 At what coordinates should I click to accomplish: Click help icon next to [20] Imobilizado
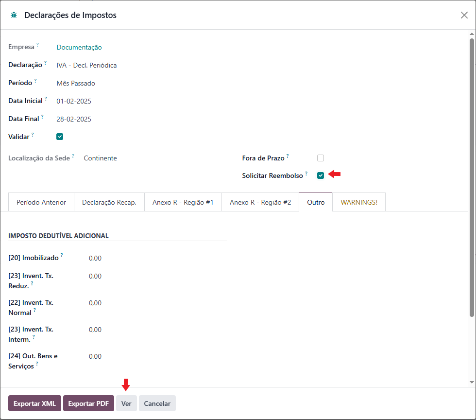(x=62, y=255)
